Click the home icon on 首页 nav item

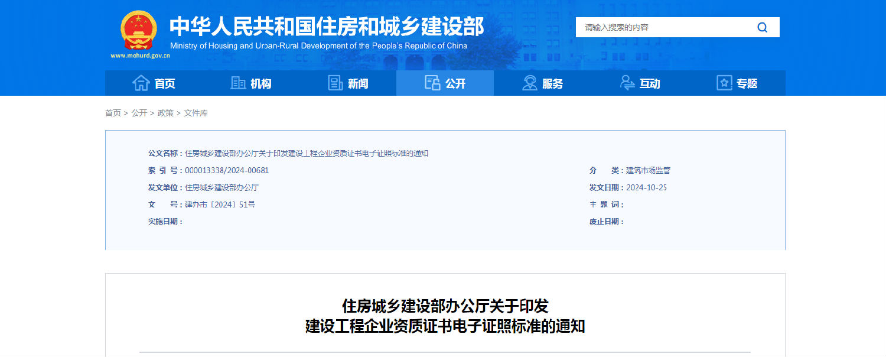point(142,83)
